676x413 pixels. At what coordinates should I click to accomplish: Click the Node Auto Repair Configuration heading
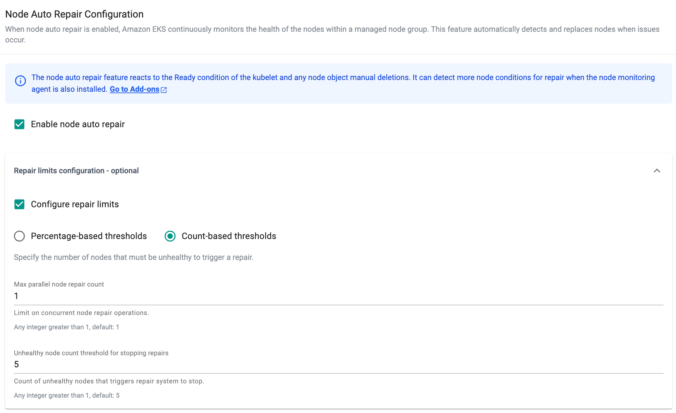point(74,14)
